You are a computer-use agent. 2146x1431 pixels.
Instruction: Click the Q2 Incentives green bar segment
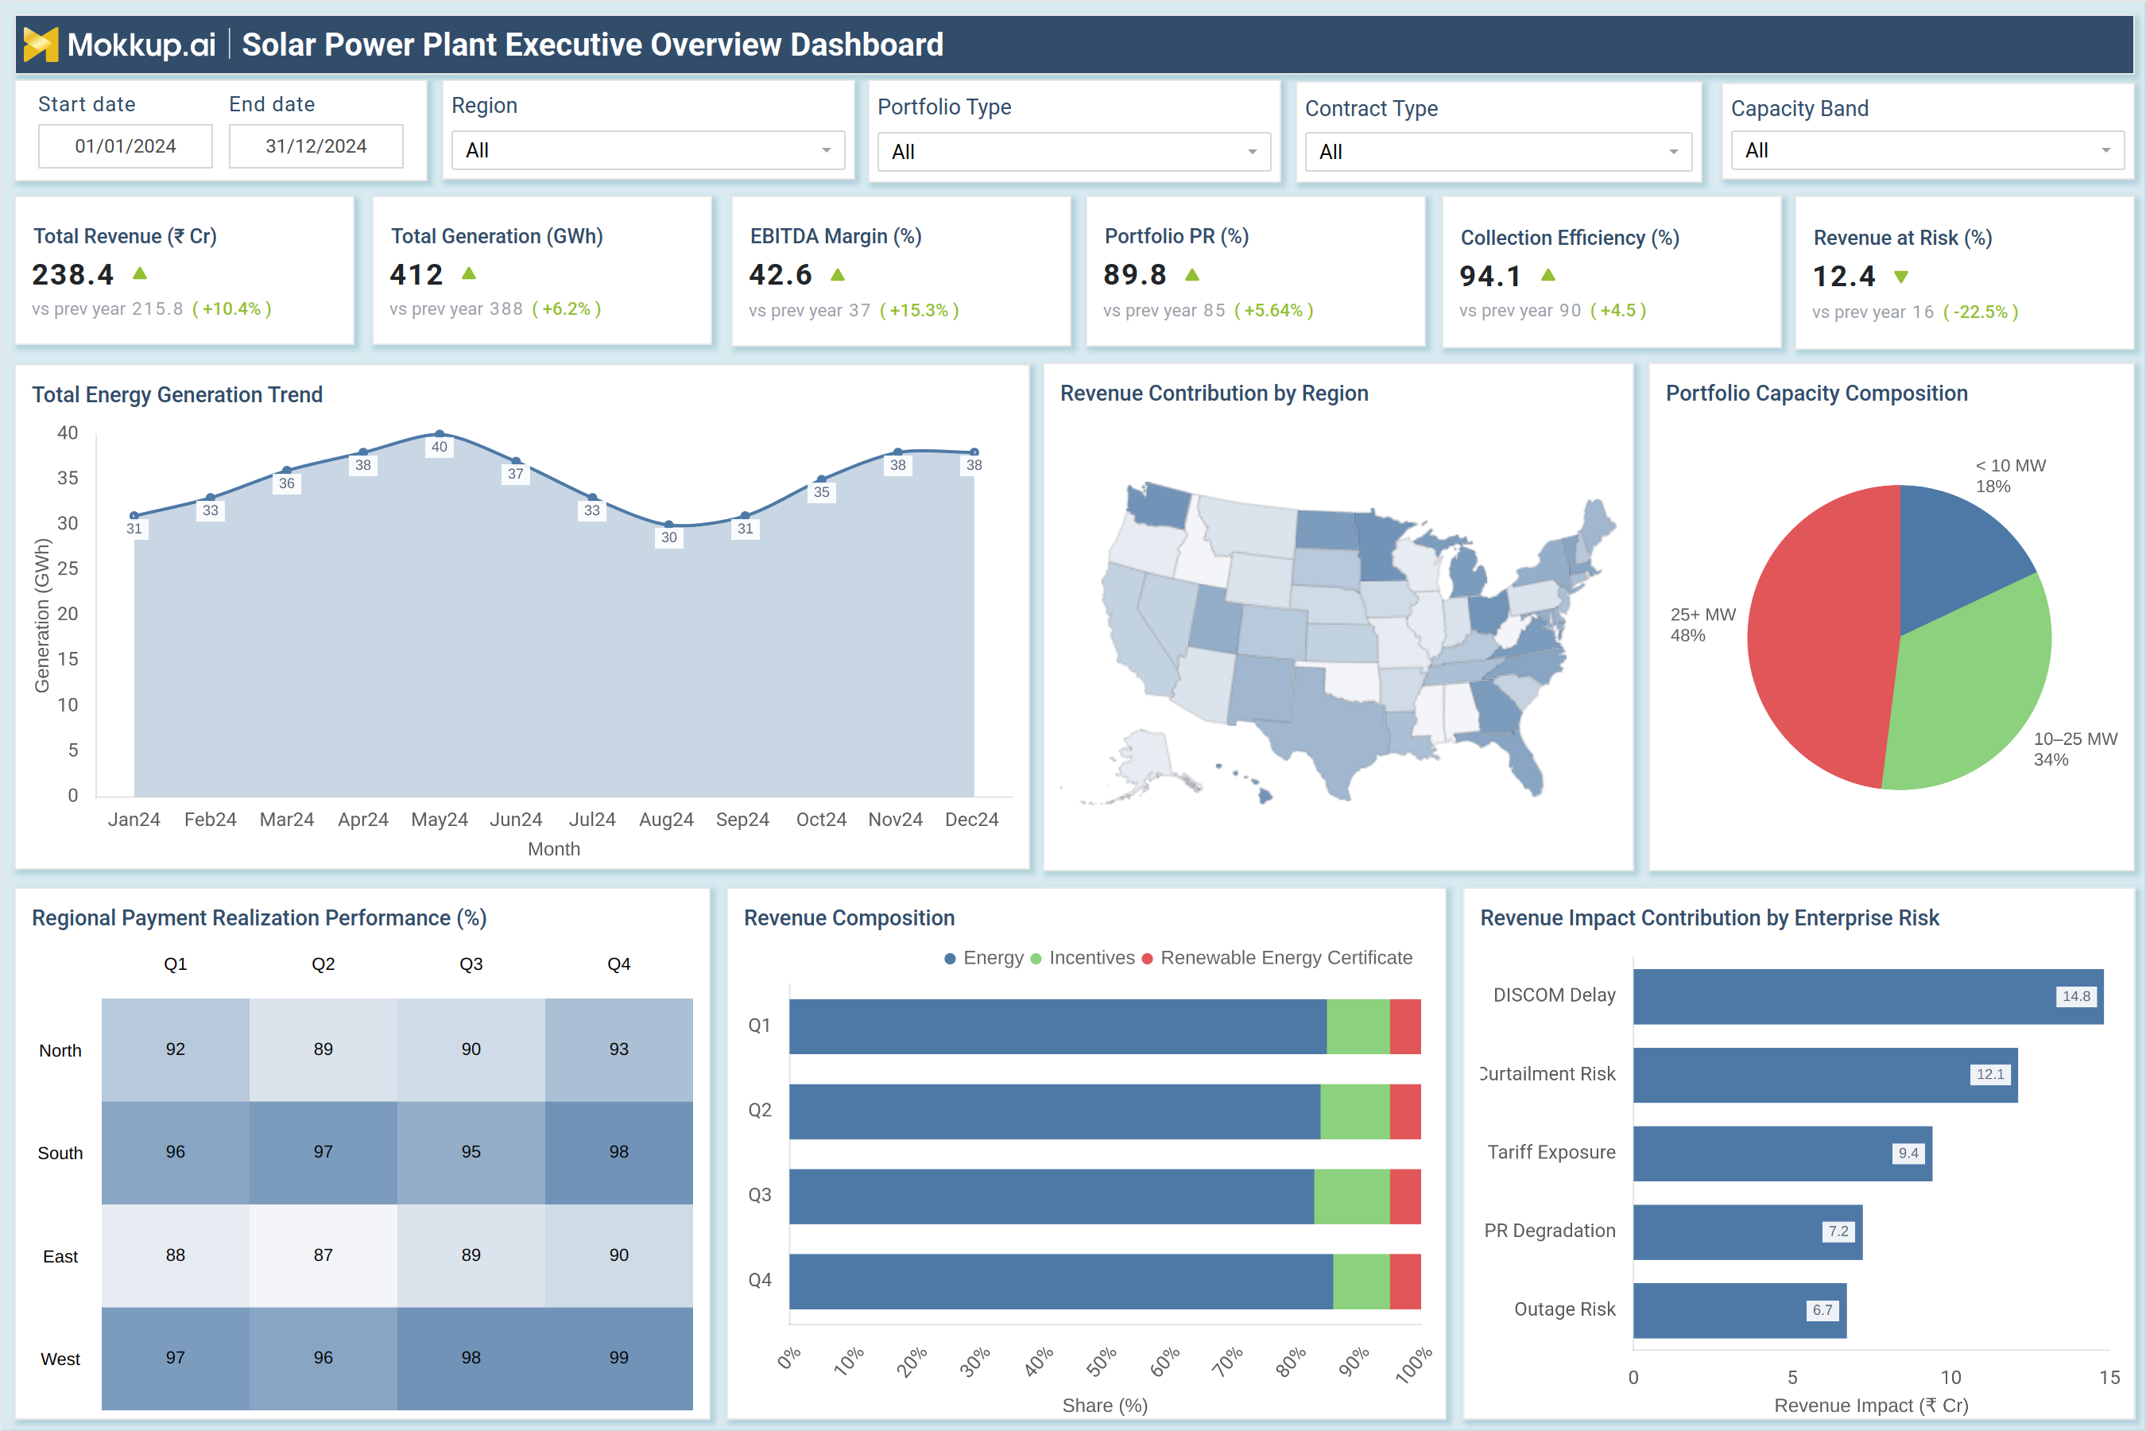[1355, 1111]
